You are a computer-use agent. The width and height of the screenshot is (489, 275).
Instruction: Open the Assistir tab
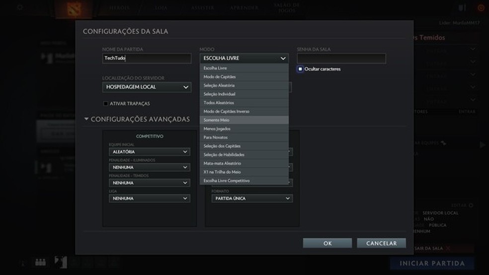click(203, 8)
